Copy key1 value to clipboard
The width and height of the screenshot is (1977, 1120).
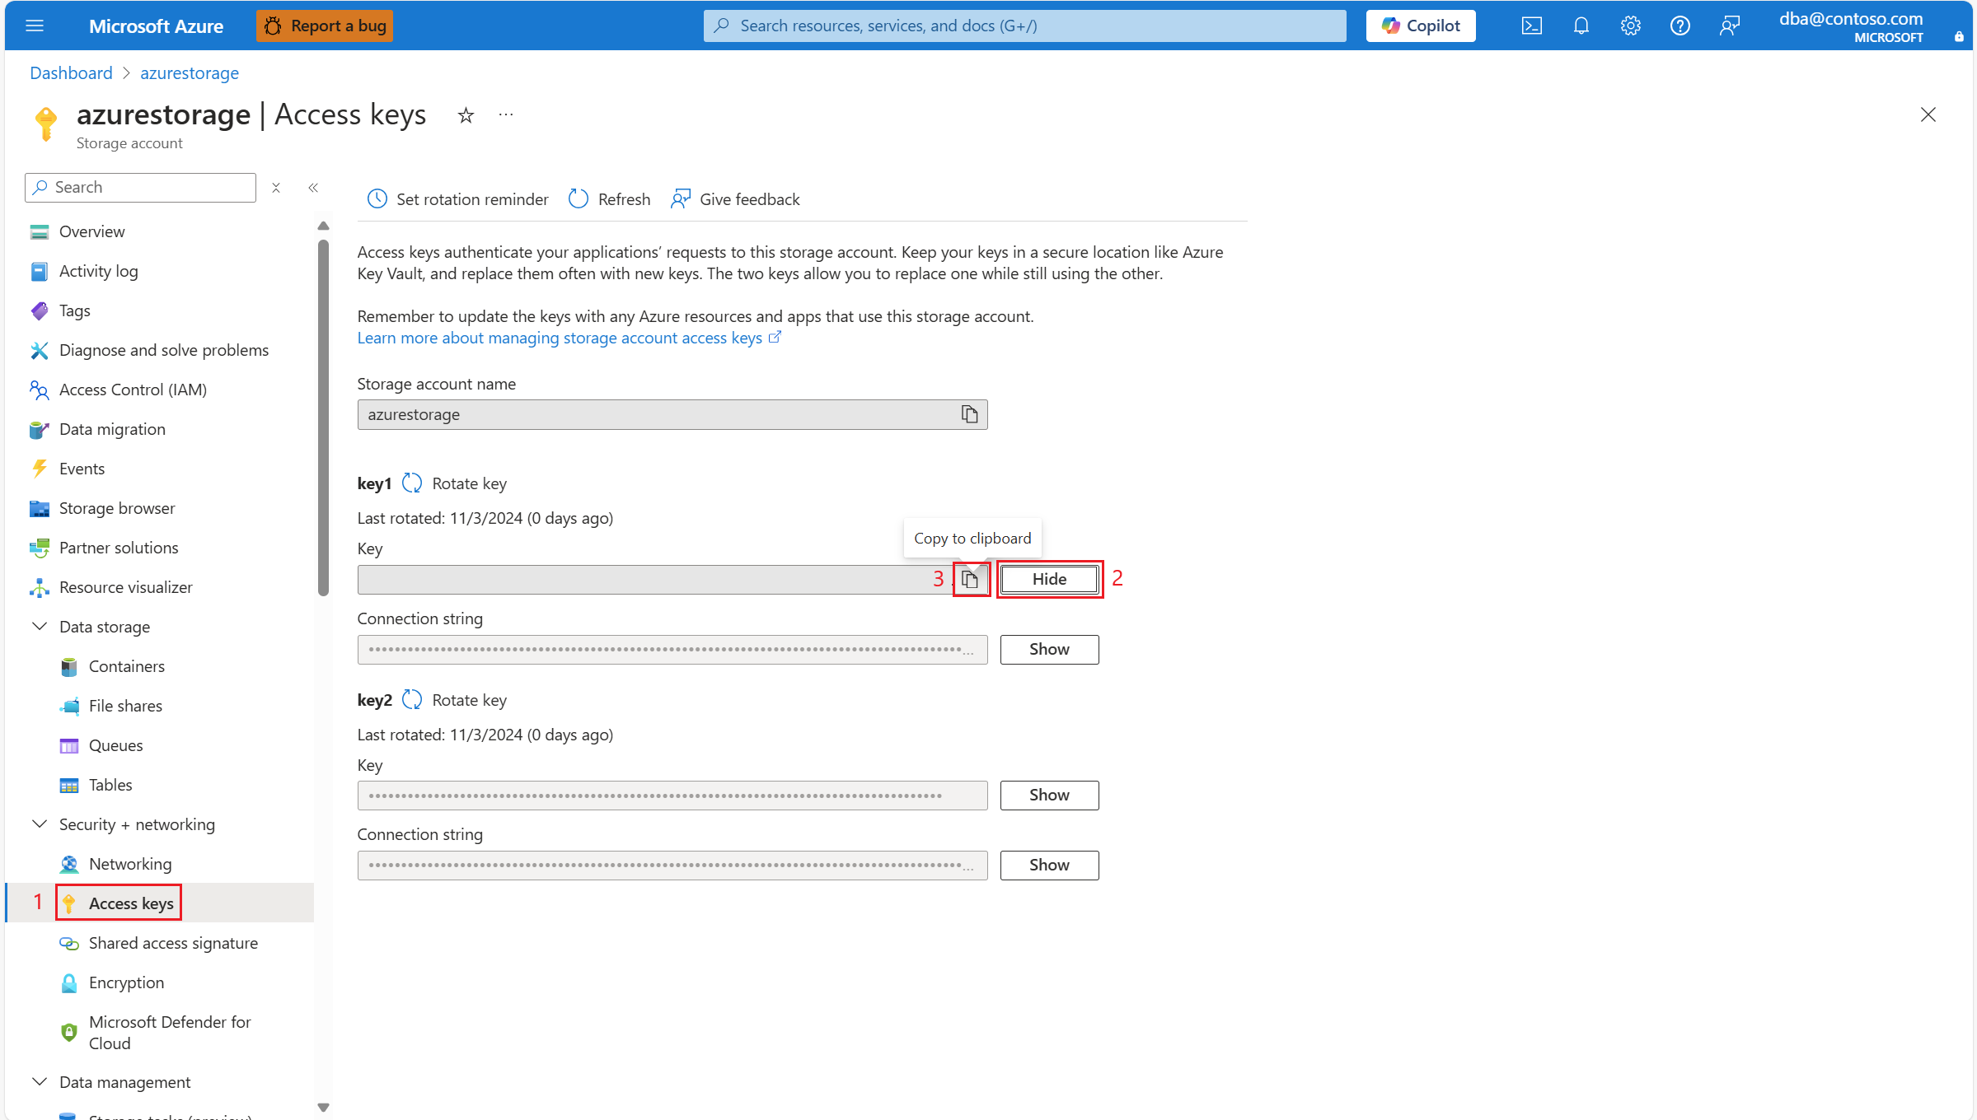(970, 580)
